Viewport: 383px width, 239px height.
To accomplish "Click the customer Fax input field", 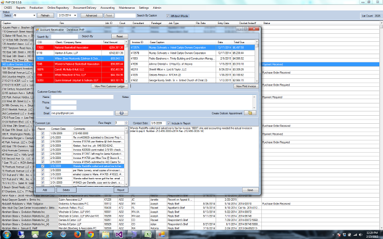I will pos(64,108).
